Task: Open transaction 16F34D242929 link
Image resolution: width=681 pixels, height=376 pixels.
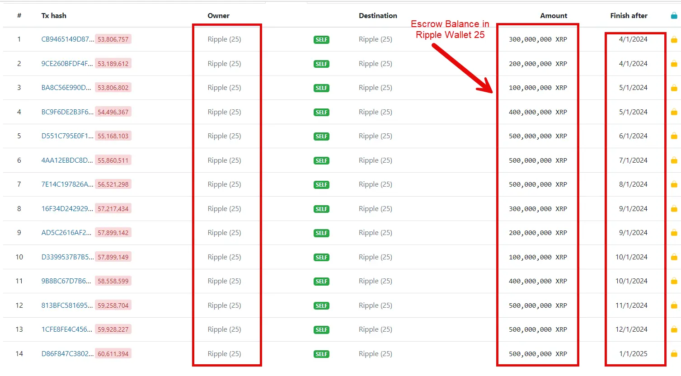Action: tap(67, 209)
